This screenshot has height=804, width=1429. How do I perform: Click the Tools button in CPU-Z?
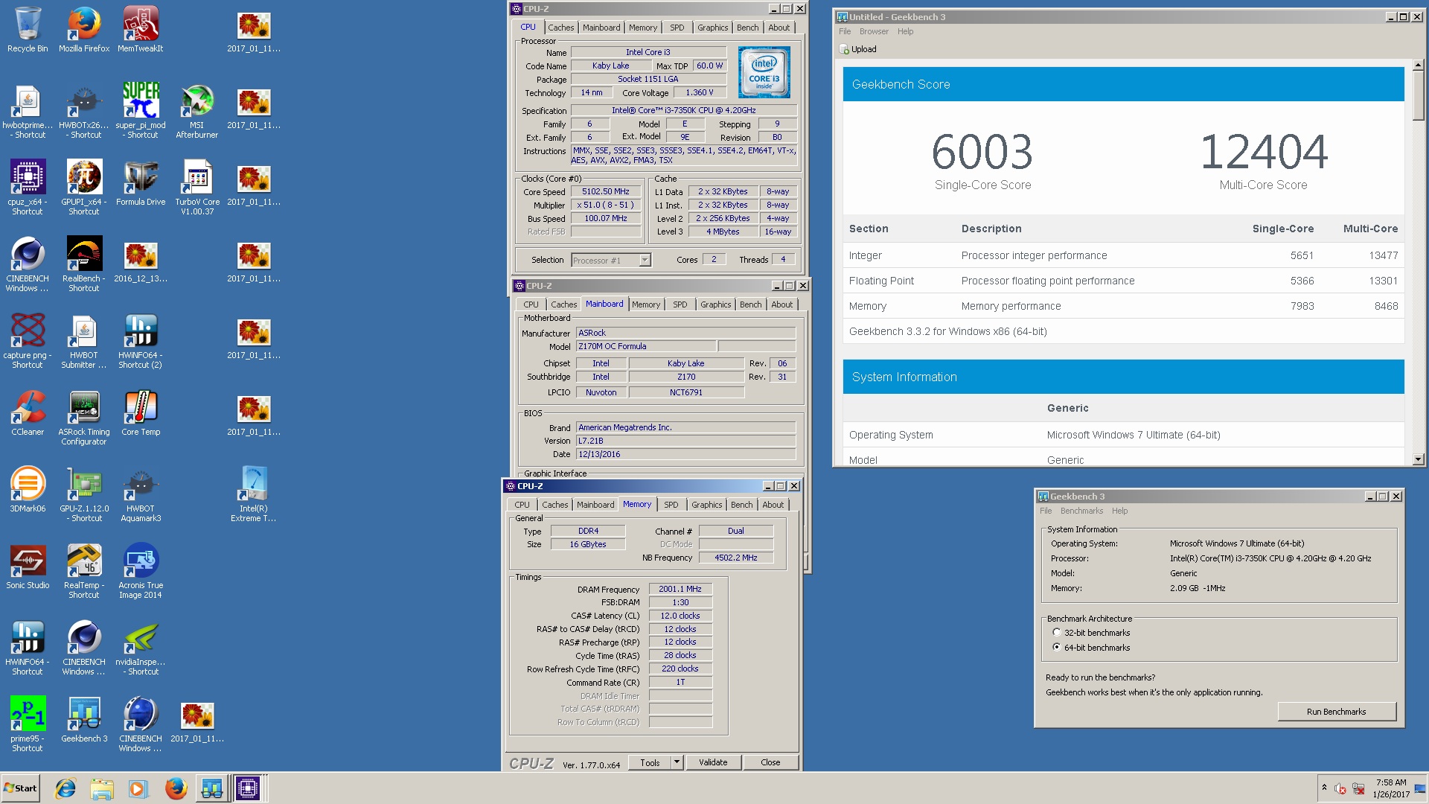650,762
